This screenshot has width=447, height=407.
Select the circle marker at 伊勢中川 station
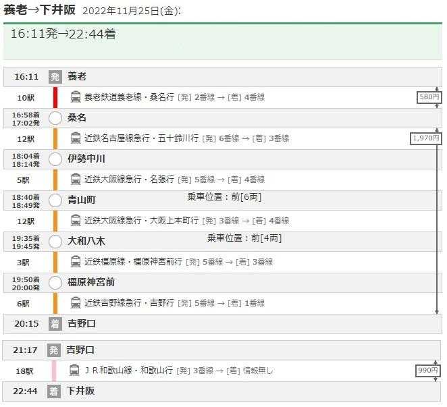(x=55, y=159)
